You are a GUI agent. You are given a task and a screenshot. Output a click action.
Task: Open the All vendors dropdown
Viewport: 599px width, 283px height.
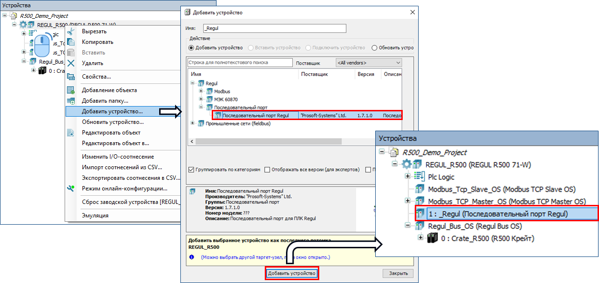[x=368, y=63]
